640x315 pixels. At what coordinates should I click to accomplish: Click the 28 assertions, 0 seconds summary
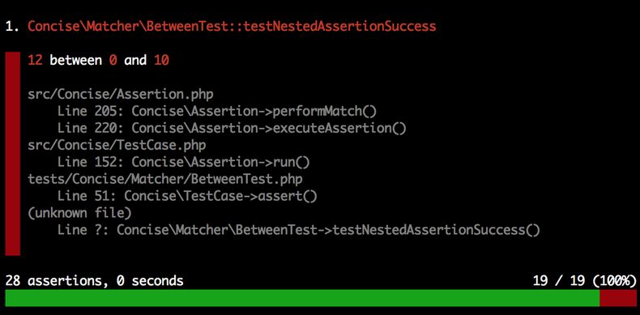94,281
